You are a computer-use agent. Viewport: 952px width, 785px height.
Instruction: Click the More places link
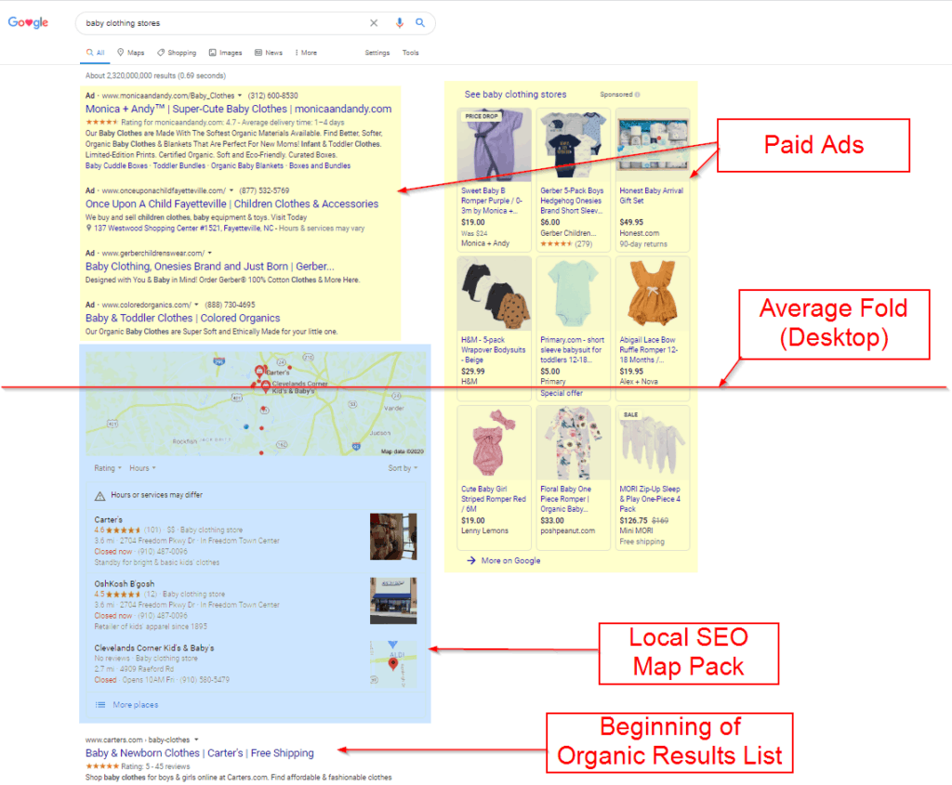[x=136, y=704]
